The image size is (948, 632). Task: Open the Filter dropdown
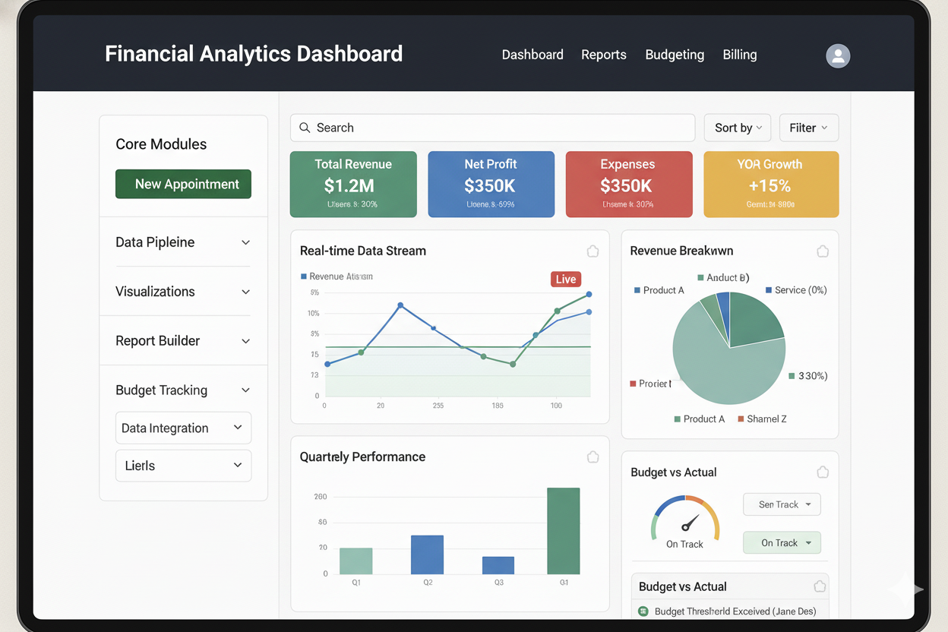(808, 128)
